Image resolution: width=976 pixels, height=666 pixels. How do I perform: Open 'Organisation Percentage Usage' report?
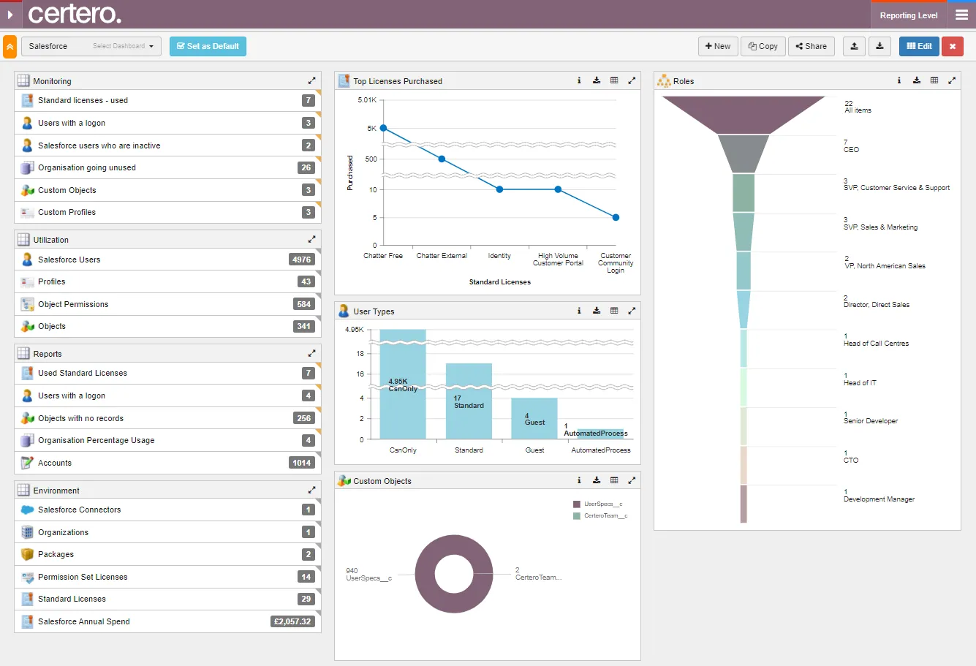[x=167, y=440]
